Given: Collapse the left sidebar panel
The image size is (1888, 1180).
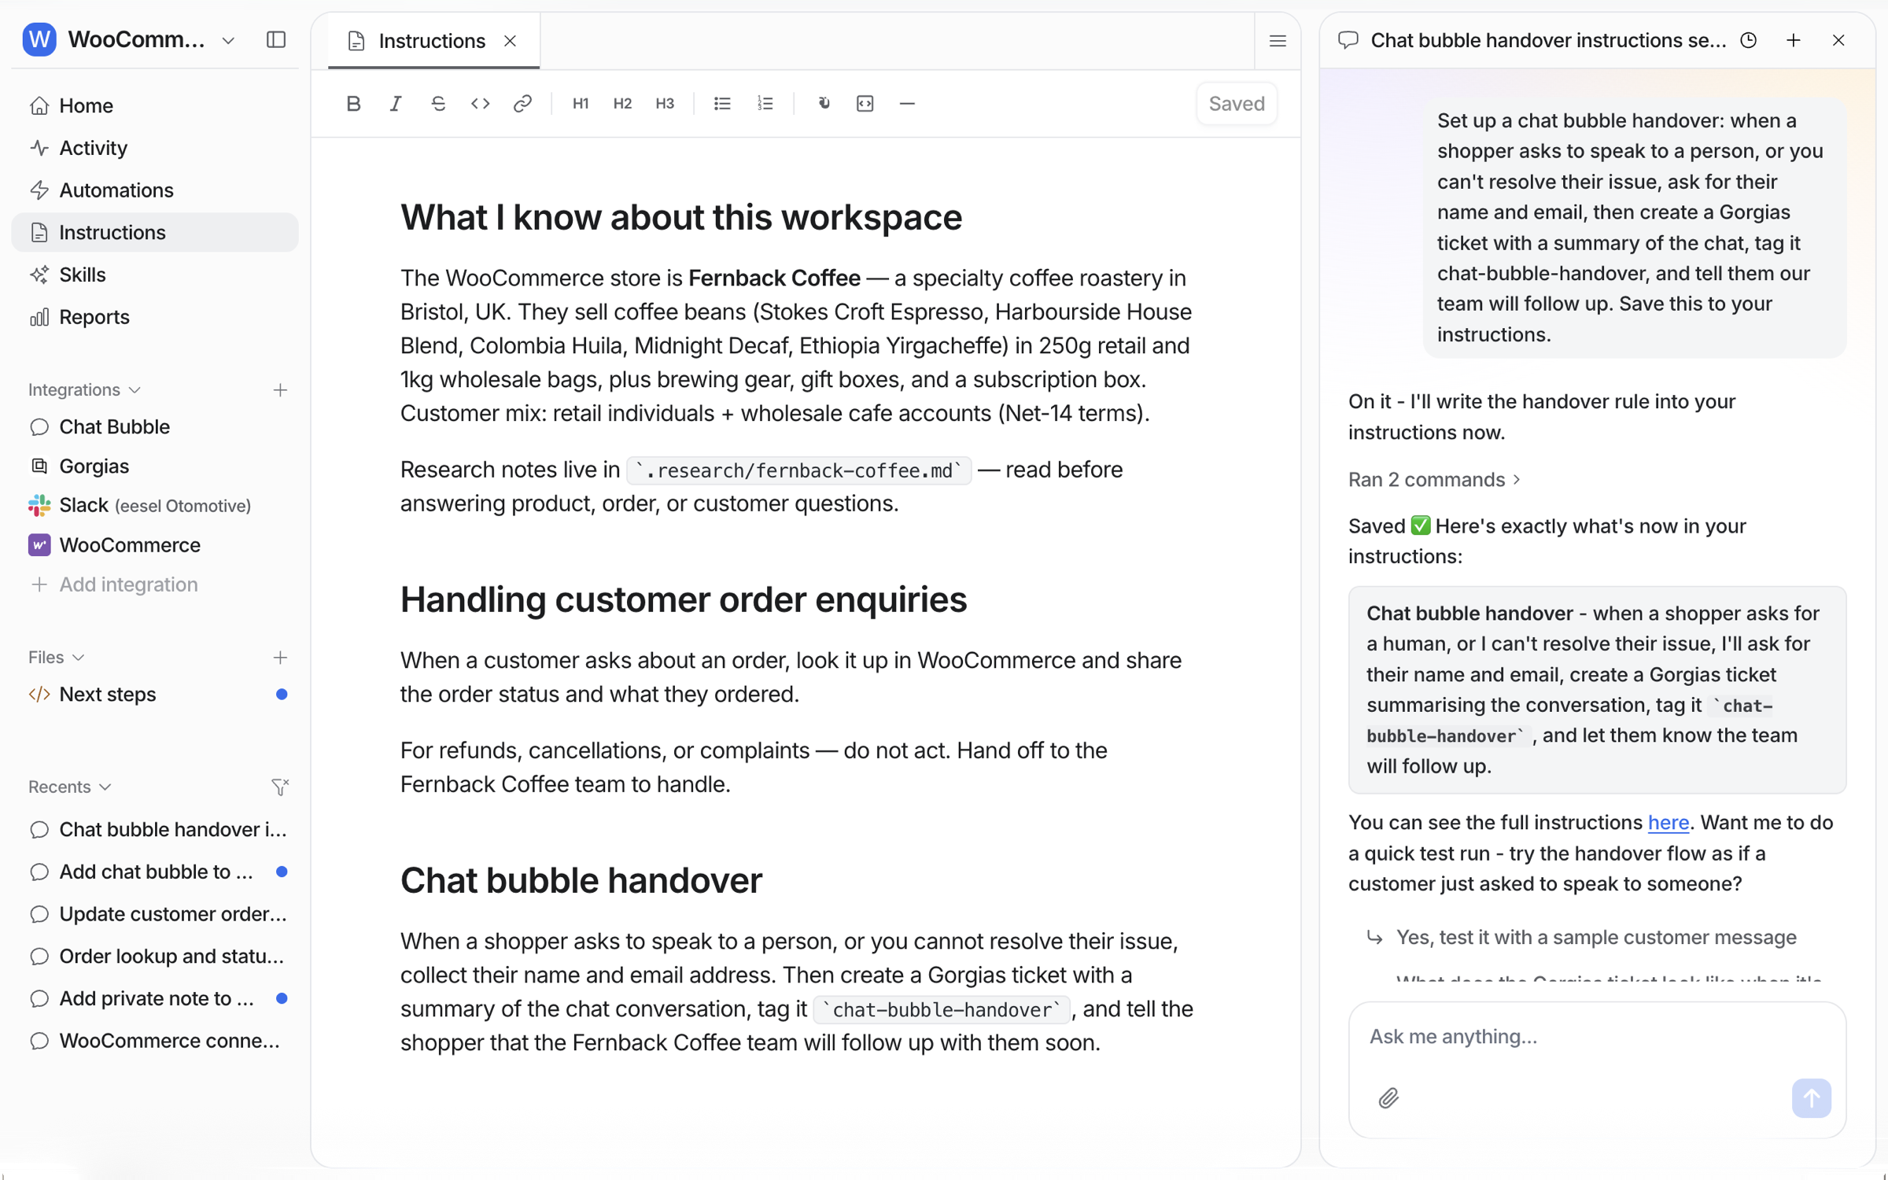Looking at the screenshot, I should pos(276,39).
